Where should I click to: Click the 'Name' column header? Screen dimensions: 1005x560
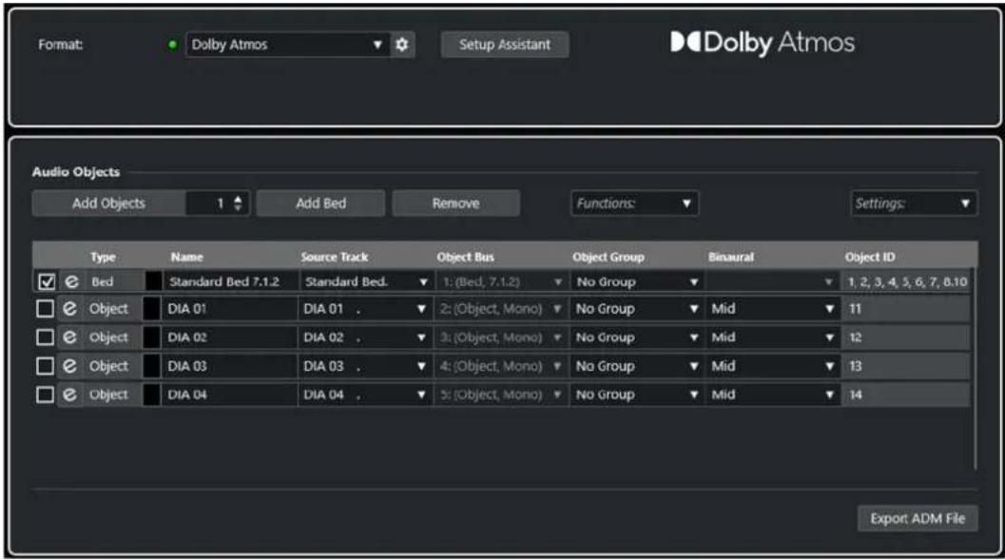pyautogui.click(x=186, y=257)
